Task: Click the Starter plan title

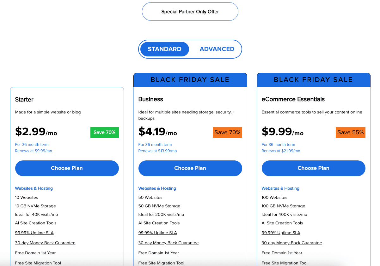Action: coord(24,100)
